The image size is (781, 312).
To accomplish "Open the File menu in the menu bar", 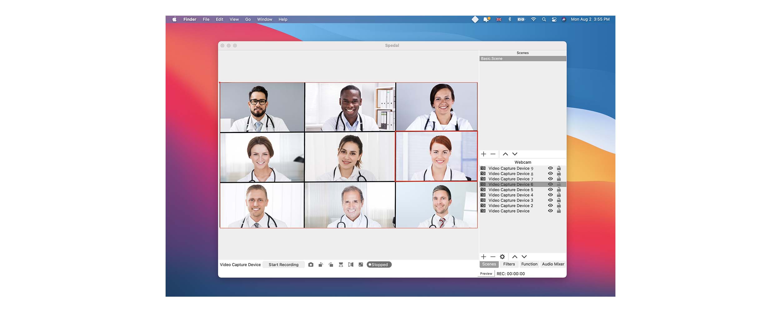I will point(206,19).
